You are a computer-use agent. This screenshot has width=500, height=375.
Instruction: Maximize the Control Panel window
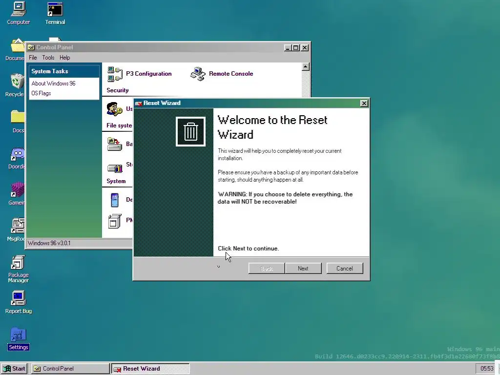pyautogui.click(x=296, y=48)
